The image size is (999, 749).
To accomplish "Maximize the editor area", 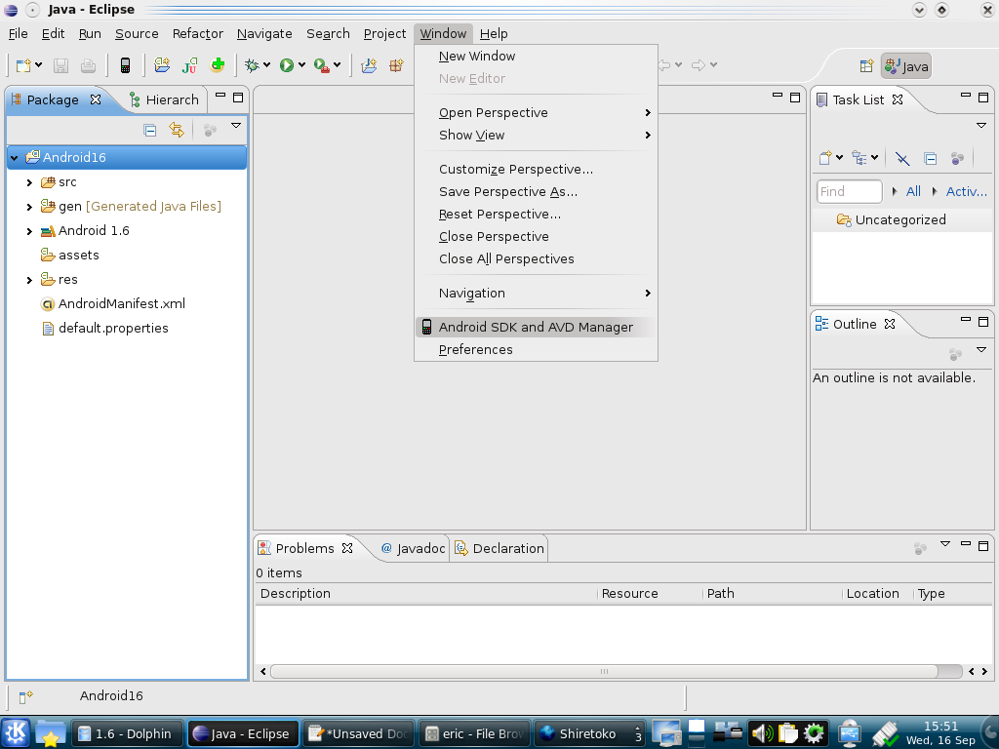I will (794, 98).
